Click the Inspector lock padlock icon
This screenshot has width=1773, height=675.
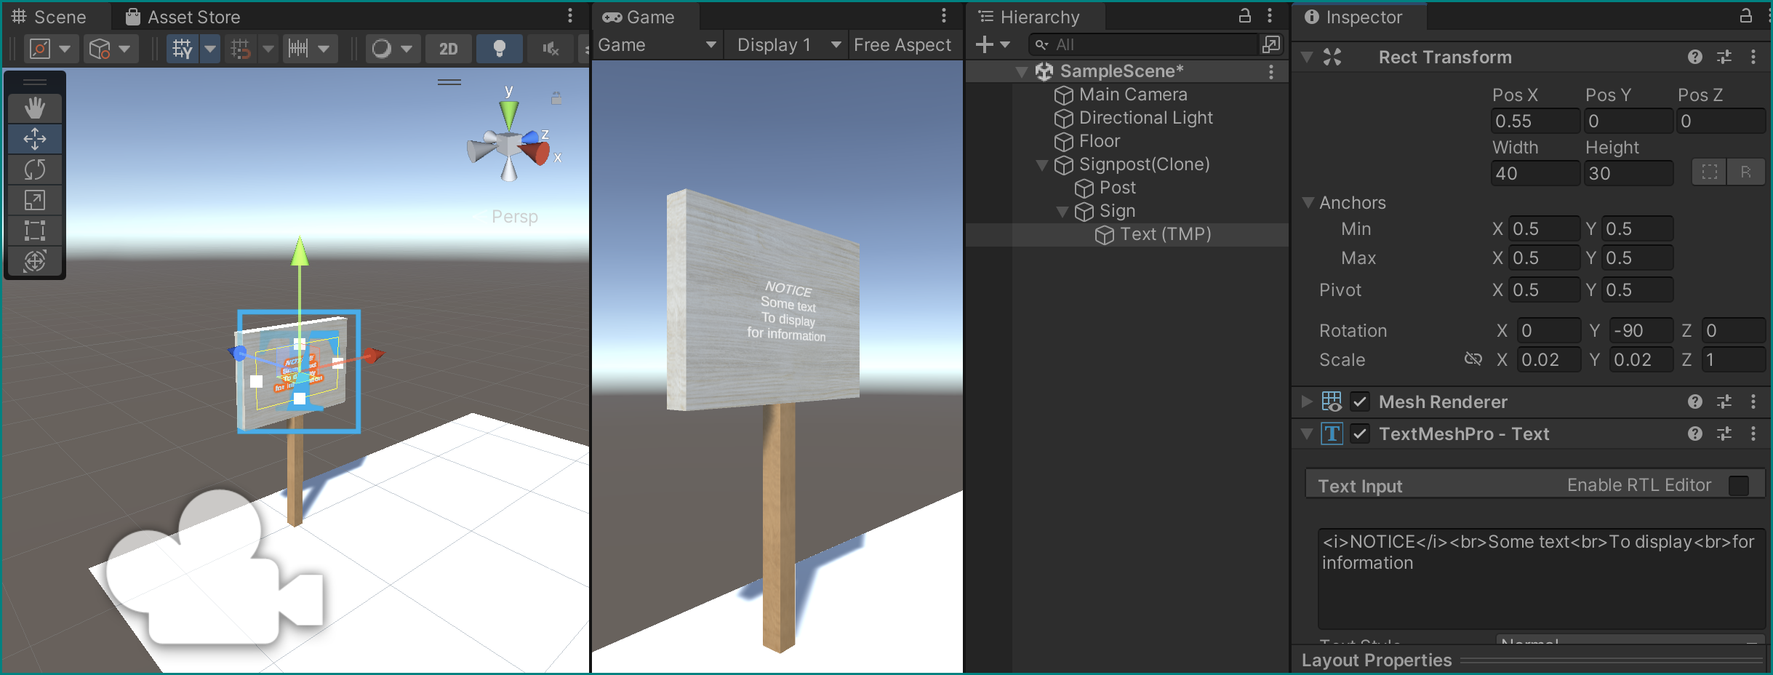point(1746,15)
